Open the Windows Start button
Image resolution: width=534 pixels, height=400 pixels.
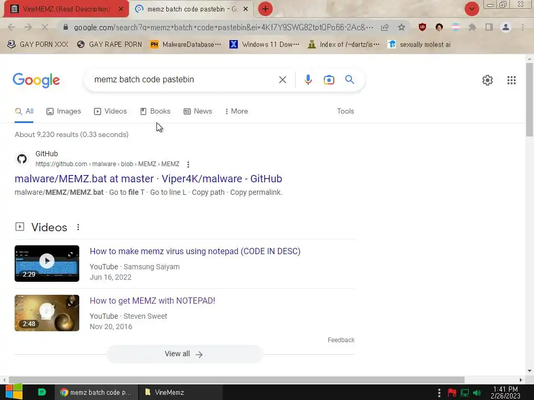(14, 392)
